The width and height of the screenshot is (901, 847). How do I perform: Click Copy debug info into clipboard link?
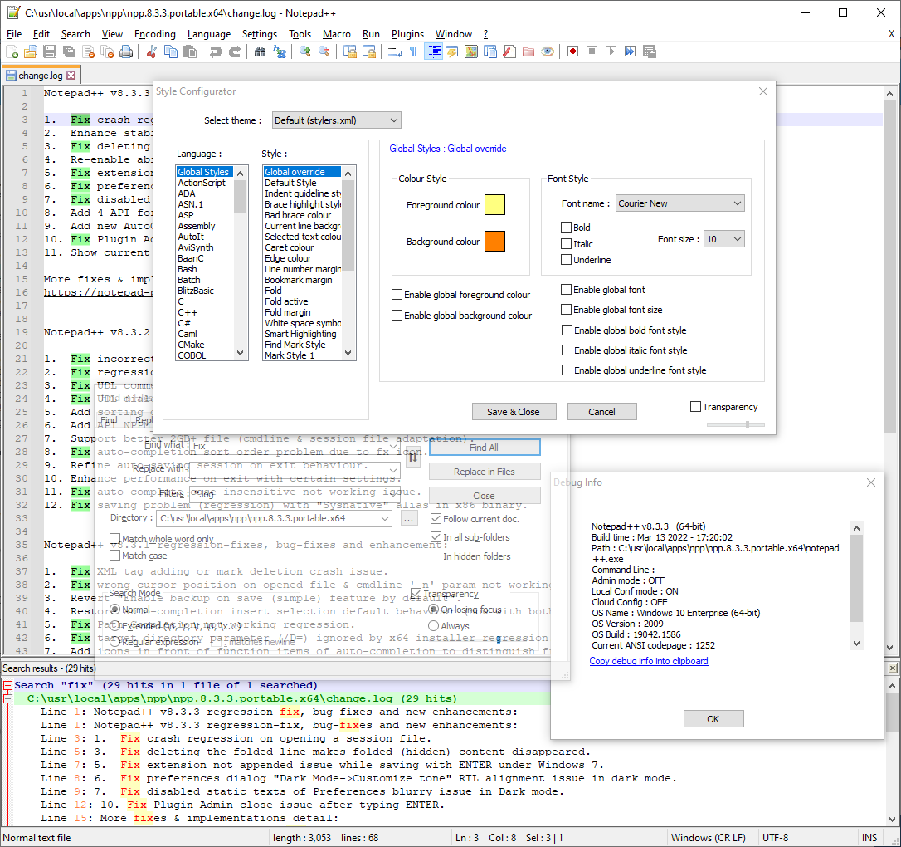[x=649, y=661]
